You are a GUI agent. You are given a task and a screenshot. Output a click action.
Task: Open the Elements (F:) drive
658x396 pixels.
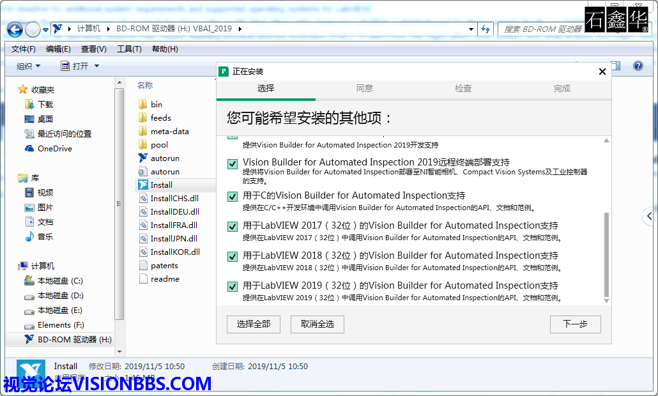click(x=54, y=325)
